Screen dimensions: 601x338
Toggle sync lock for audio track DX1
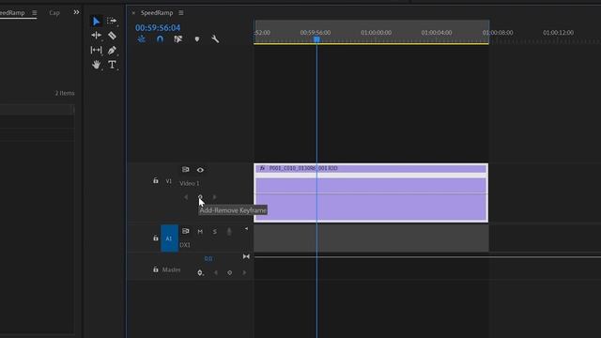[186, 231]
